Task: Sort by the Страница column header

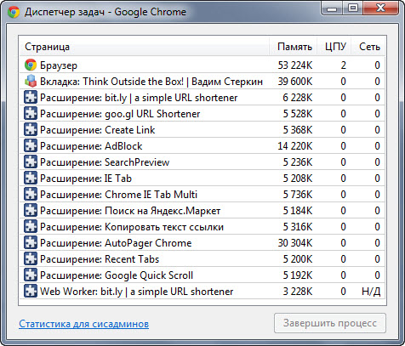Action: pos(144,47)
